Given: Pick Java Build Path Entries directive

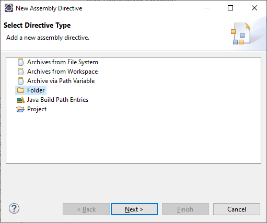Looking at the screenshot, I should click(x=57, y=100).
